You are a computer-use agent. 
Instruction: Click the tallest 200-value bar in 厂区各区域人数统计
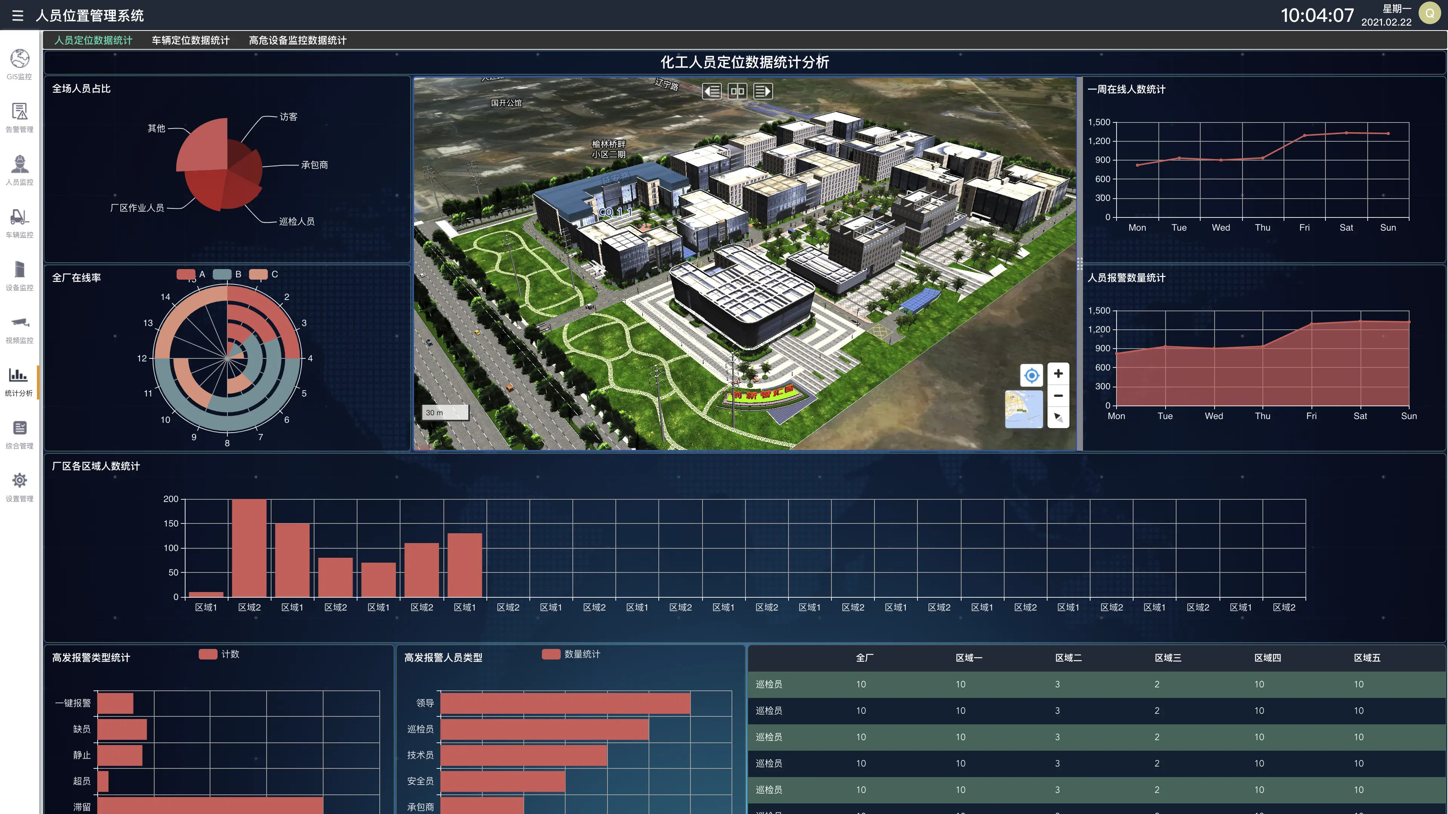[x=249, y=548]
